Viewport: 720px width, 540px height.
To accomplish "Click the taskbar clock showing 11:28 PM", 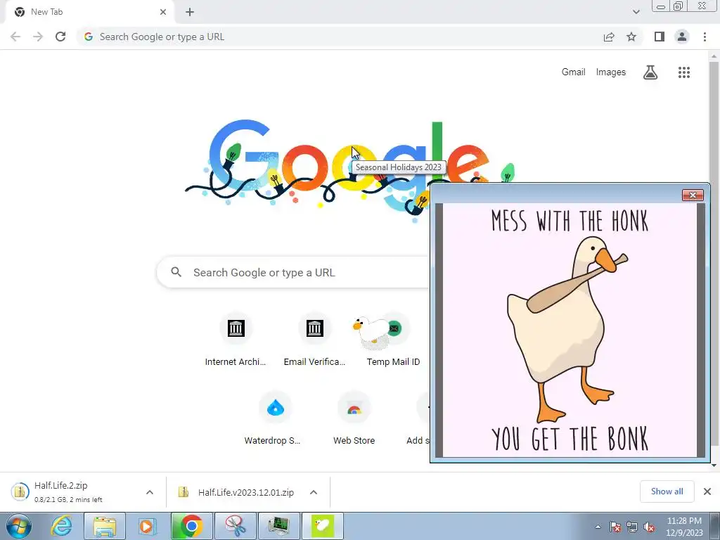I will 684,527.
